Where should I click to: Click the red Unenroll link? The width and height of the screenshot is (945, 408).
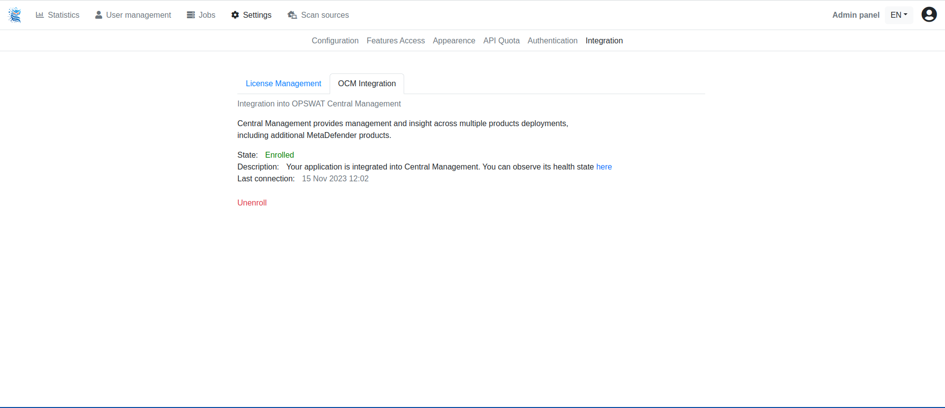[x=252, y=203]
